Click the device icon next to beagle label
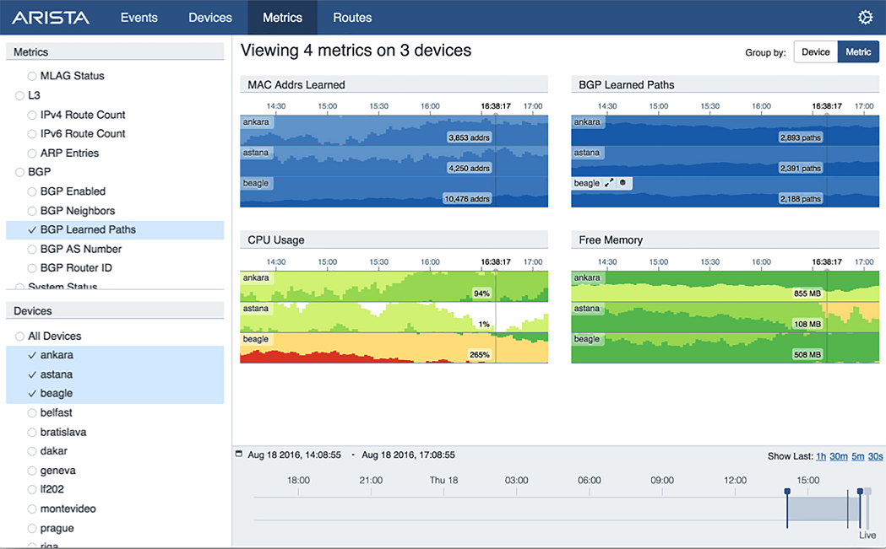This screenshot has width=886, height=549. click(x=622, y=183)
